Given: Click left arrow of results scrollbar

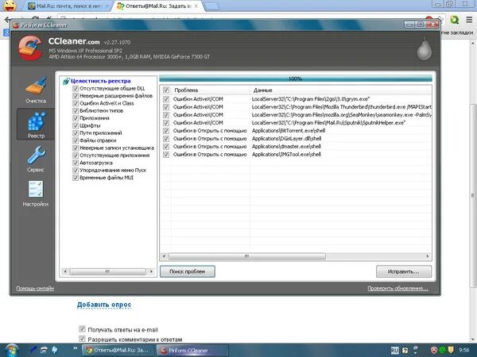Looking at the screenshot, I should (164, 256).
